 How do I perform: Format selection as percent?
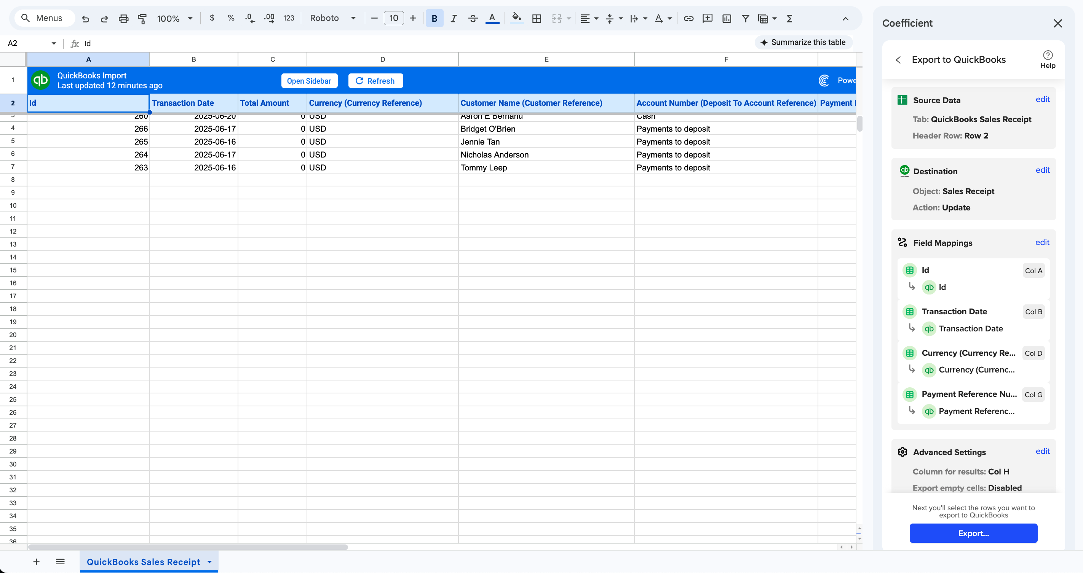tap(231, 18)
